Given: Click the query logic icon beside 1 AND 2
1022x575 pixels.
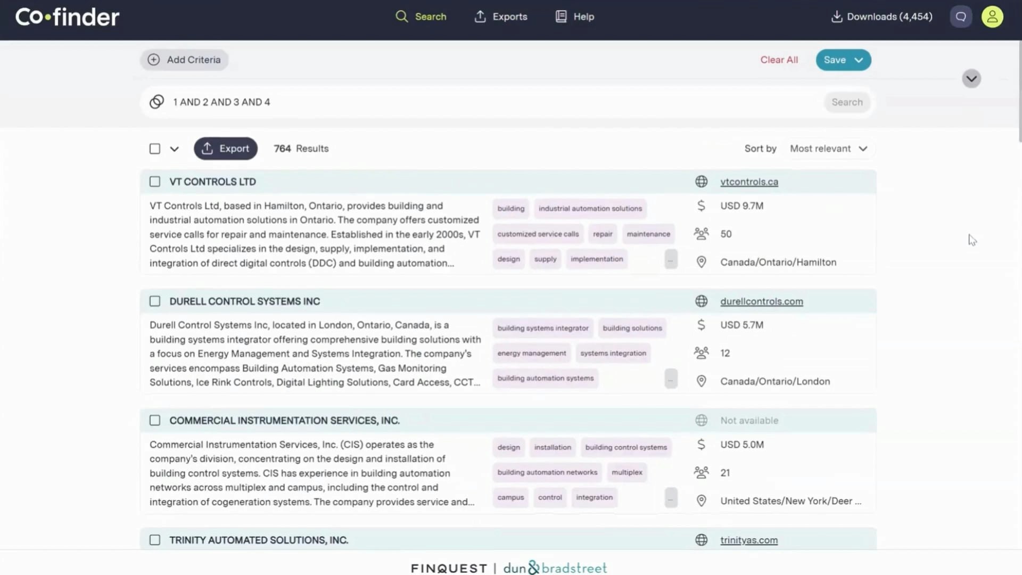Looking at the screenshot, I should click(156, 102).
